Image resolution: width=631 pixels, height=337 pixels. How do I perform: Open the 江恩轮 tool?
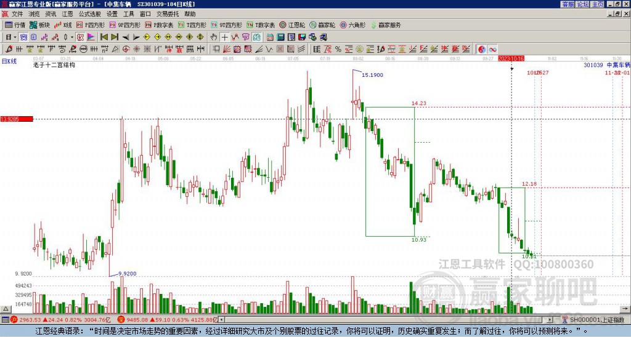pos(292,25)
